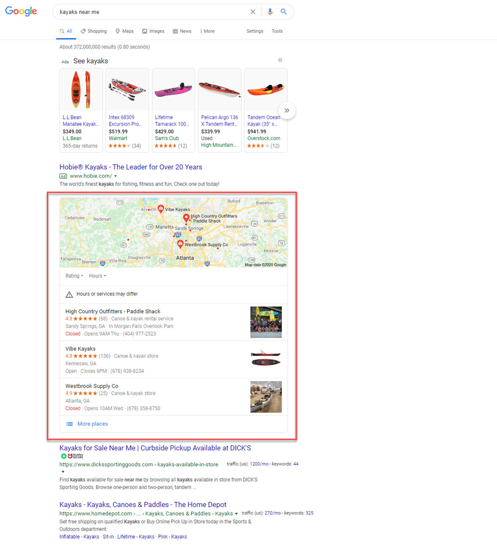
Task: Open the Lifetime - Kayaks sitelink
Action: 136,537
